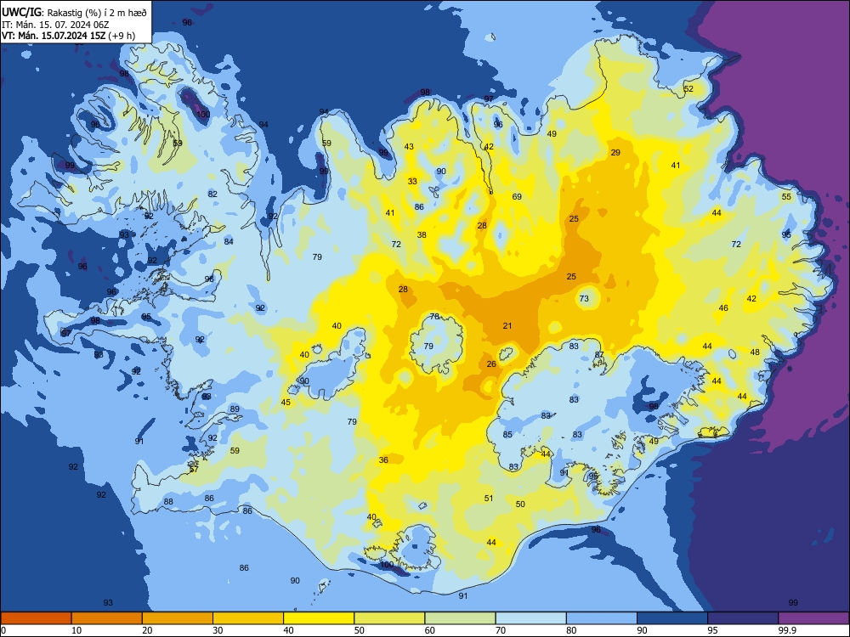Viewport: 850px width, 637px height.
Task: Click the 'VT: Mán. 15.07.2024 15Z (+9 h)' line
Action: [x=68, y=36]
